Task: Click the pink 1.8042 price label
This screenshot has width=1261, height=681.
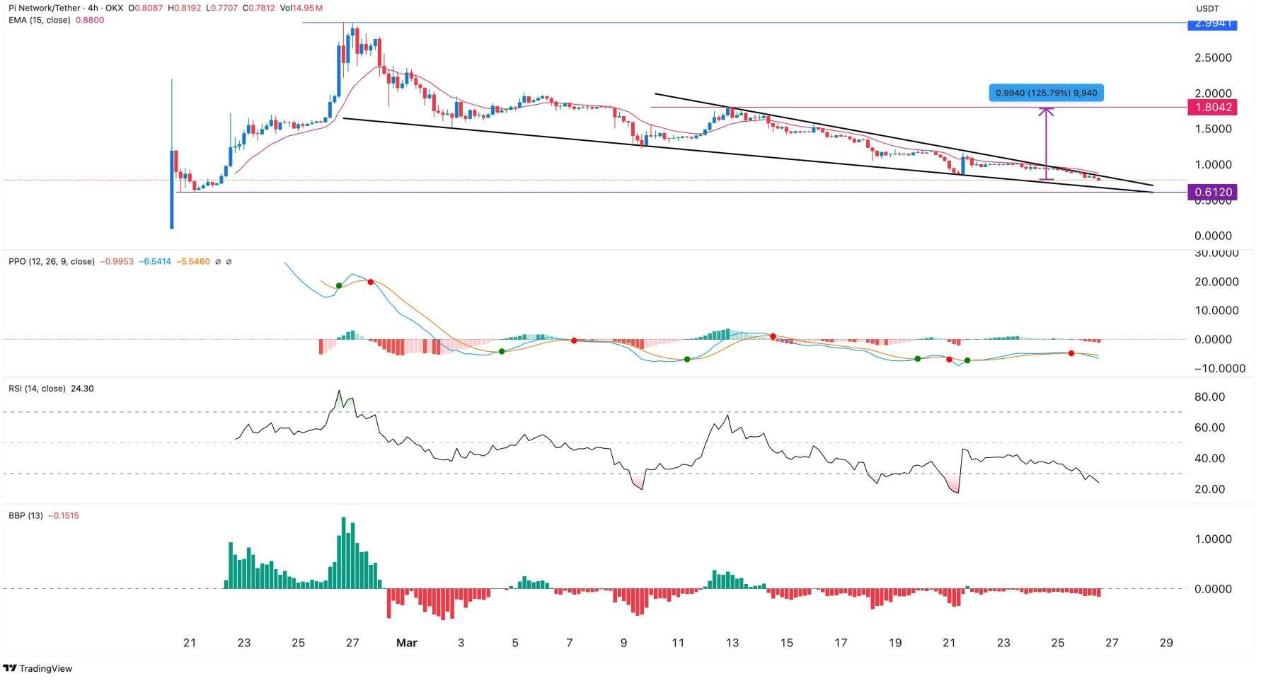Action: pyautogui.click(x=1212, y=108)
